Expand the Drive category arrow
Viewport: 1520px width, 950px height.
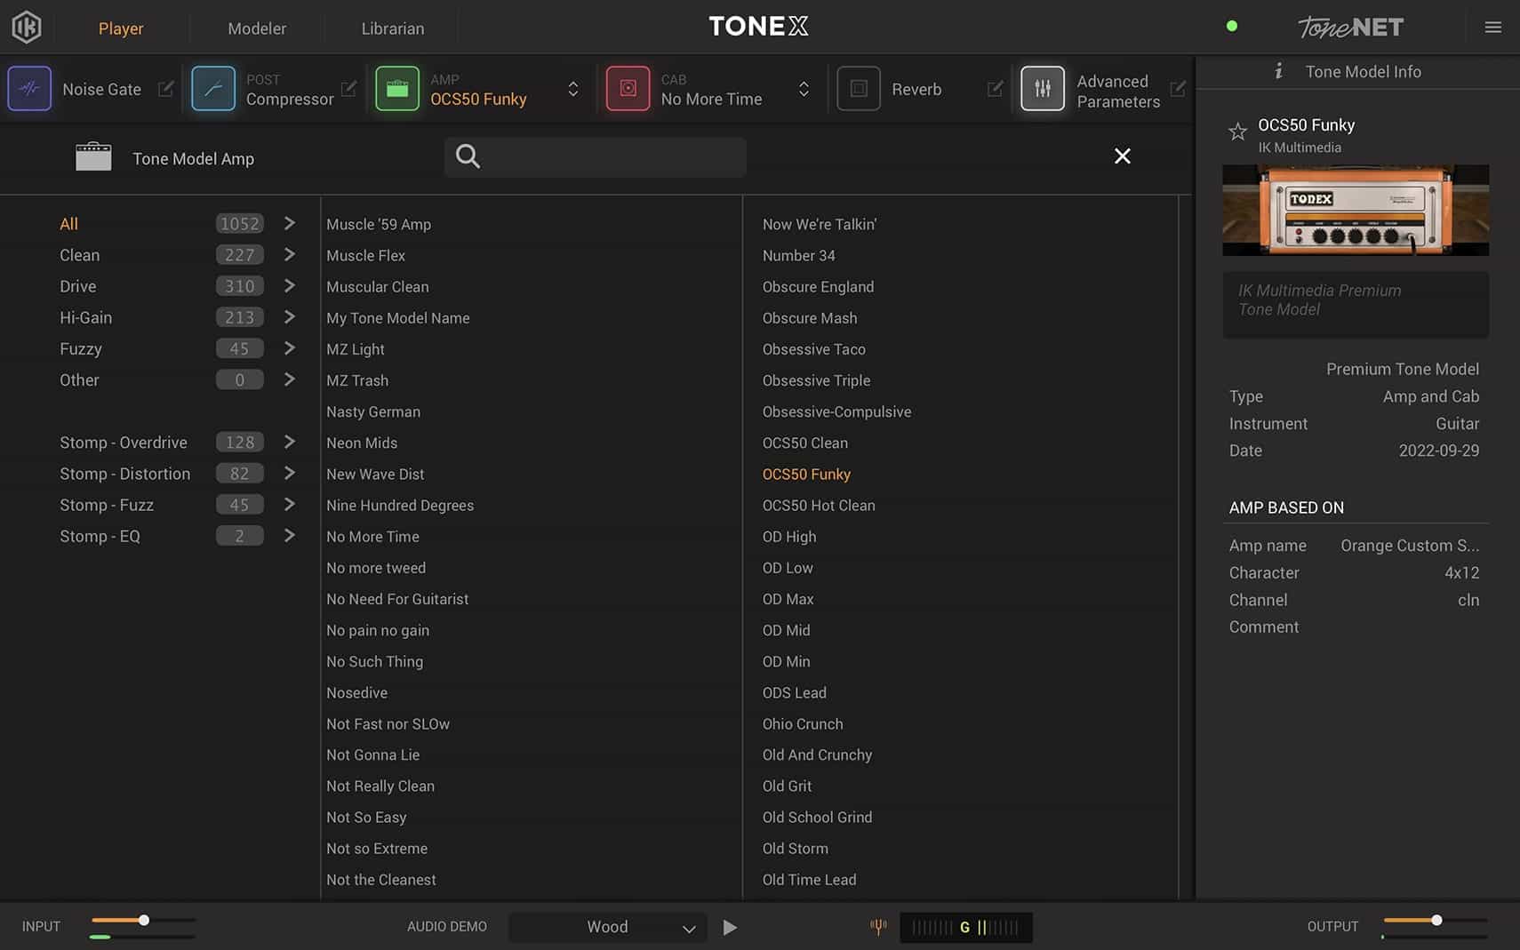[289, 285]
